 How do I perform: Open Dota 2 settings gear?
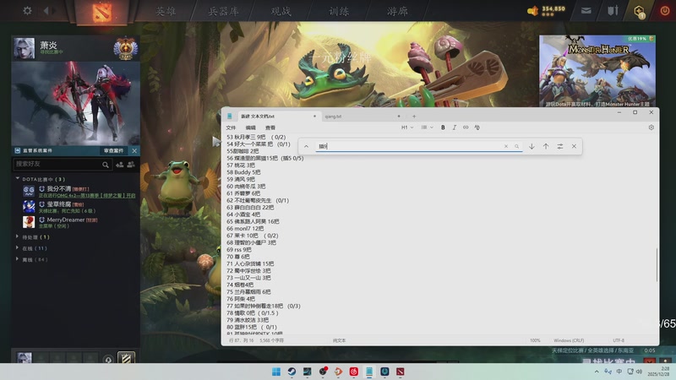tap(27, 10)
